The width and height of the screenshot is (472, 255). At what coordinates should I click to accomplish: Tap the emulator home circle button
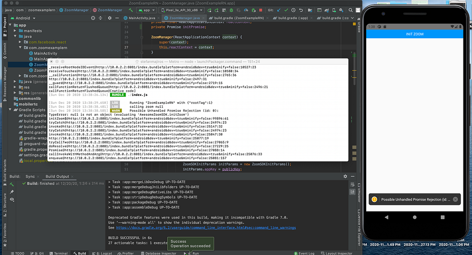tap(414, 217)
